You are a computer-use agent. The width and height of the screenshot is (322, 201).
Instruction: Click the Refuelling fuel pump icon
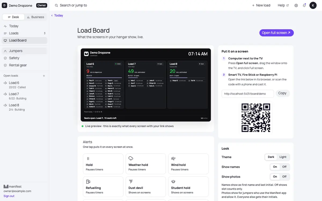pos(88,181)
